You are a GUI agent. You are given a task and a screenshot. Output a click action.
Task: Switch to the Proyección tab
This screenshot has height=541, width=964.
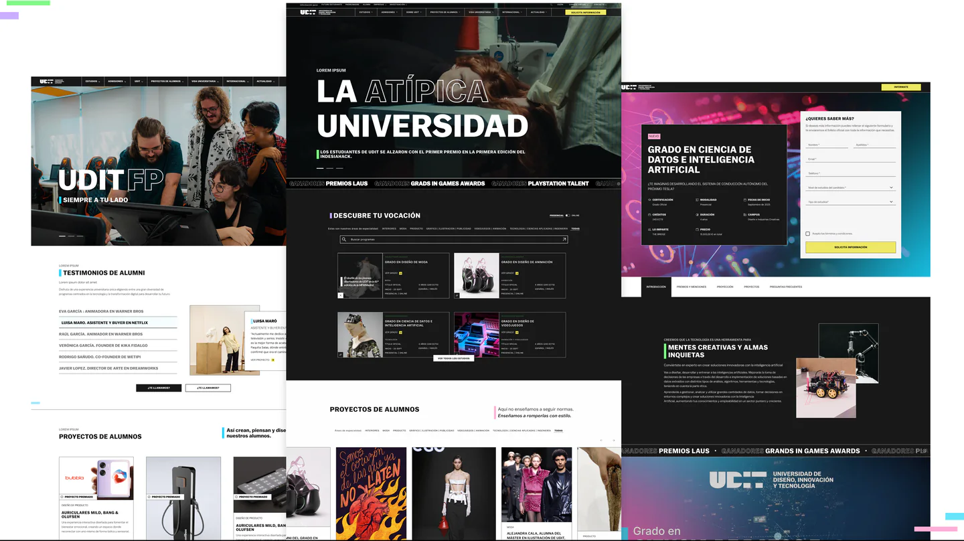coord(725,287)
